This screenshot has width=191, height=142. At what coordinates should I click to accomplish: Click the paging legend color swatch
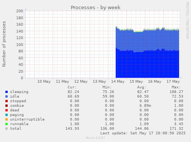click(x=7, y=115)
